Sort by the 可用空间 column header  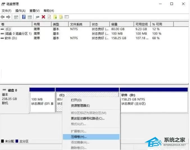point(142,24)
